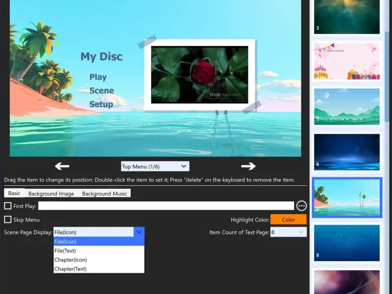Select the Setup menu item in preview
The image size is (392, 294).
[101, 104]
